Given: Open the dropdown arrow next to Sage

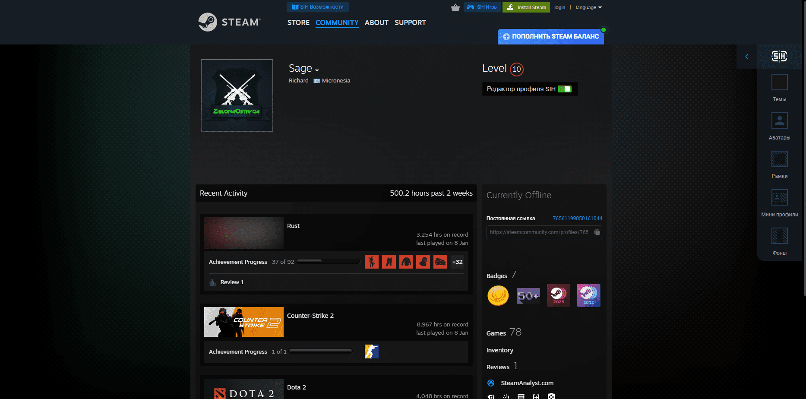Looking at the screenshot, I should coord(317,70).
